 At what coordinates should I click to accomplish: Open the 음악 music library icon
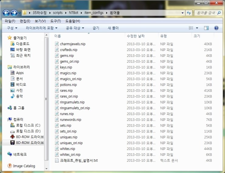point(13,96)
